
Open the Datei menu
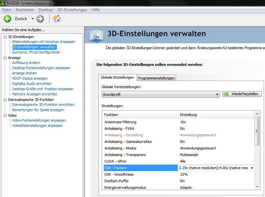point(7,10)
